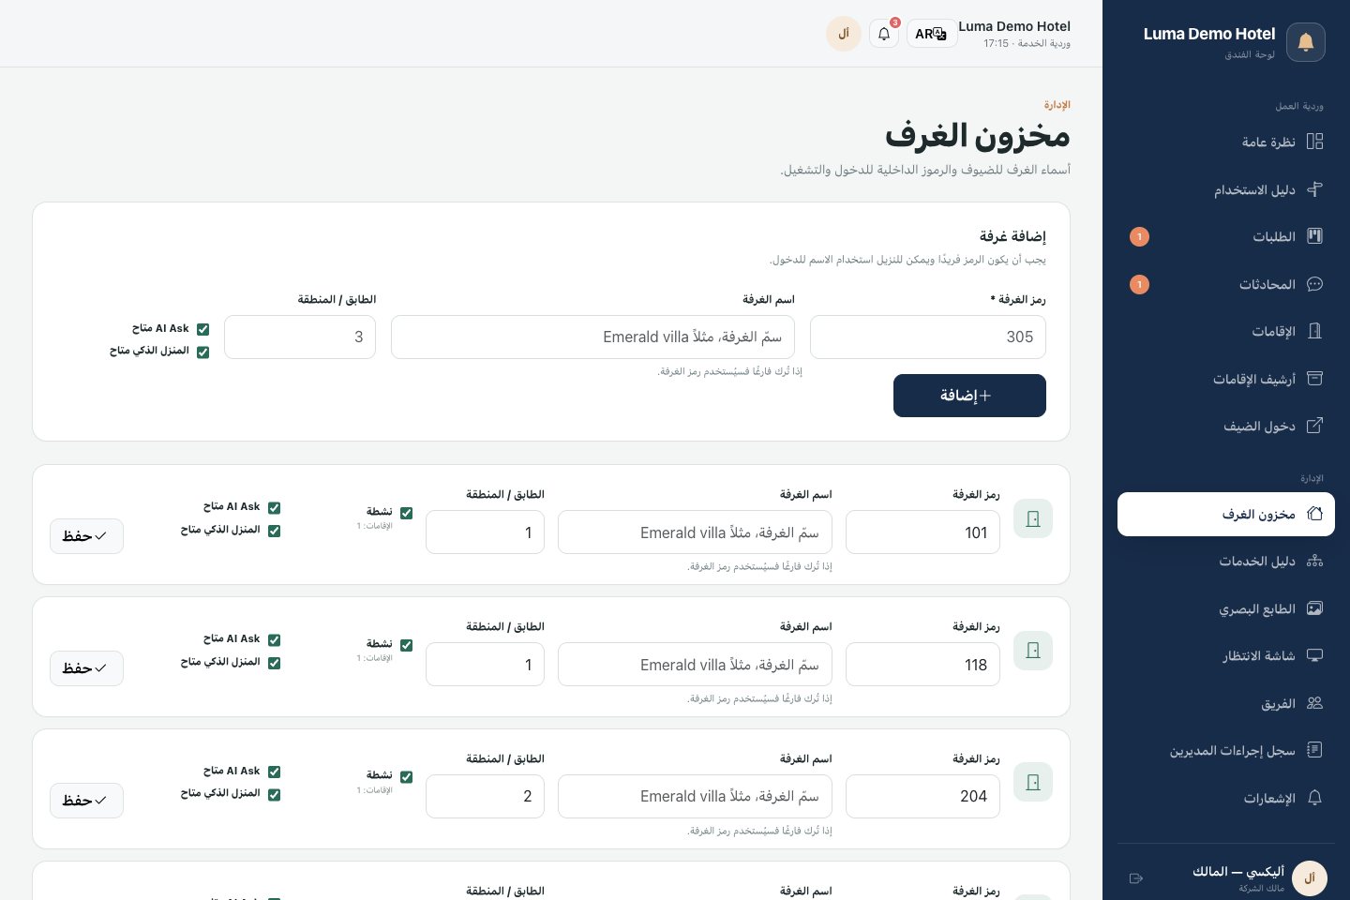Click room code field showing 118
The image size is (1350, 900).
pos(922,665)
